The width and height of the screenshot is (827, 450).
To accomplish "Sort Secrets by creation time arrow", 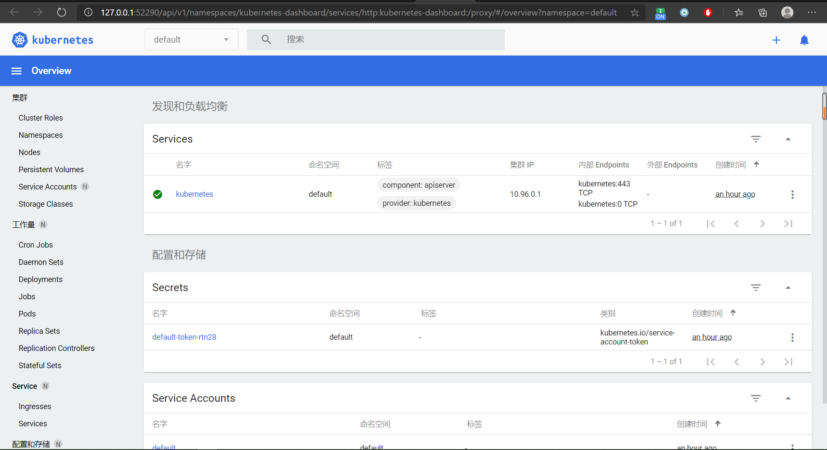I will pos(733,313).
